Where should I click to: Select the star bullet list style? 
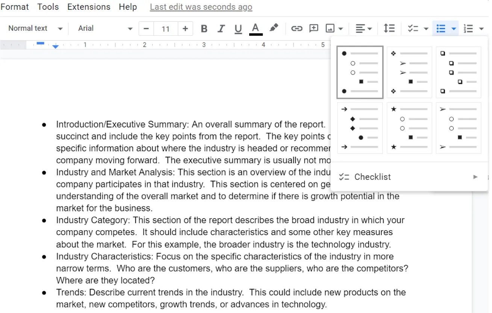[x=409, y=128]
